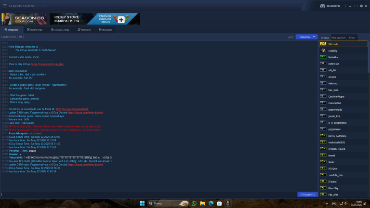Open invite-discord link in 10:01 message
This screenshot has width=370, height=208.
[85, 113]
